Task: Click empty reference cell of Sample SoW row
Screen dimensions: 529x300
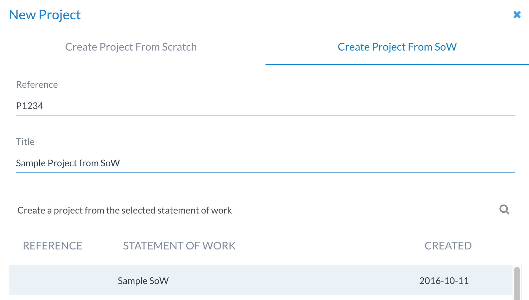Action: (53, 281)
